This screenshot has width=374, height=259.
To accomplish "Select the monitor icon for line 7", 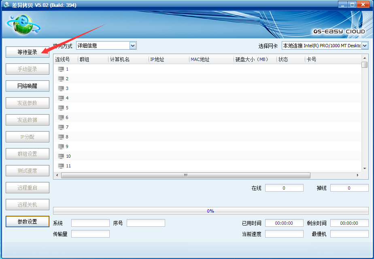I will [61, 127].
